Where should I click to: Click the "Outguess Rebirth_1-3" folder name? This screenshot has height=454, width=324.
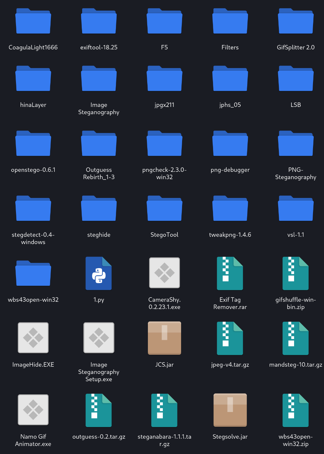click(x=99, y=174)
